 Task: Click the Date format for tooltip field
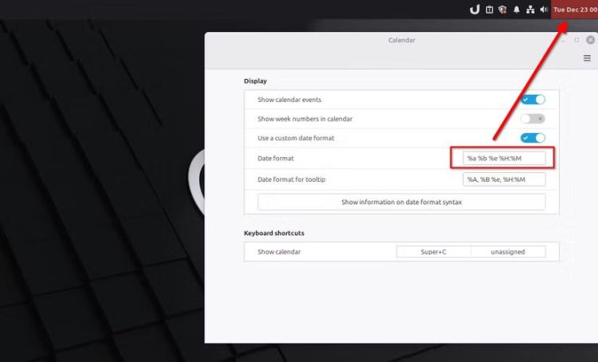(x=504, y=179)
